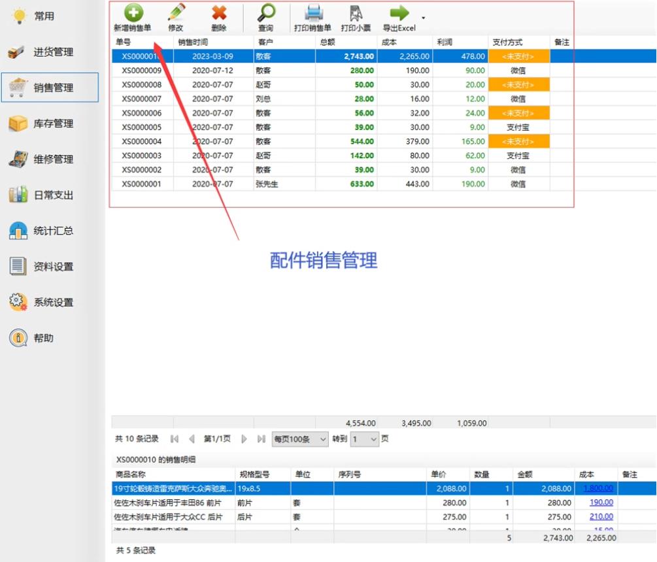Open the 每页100条 page size dropdown
Image resolution: width=657 pixels, height=562 pixels.
(300, 439)
